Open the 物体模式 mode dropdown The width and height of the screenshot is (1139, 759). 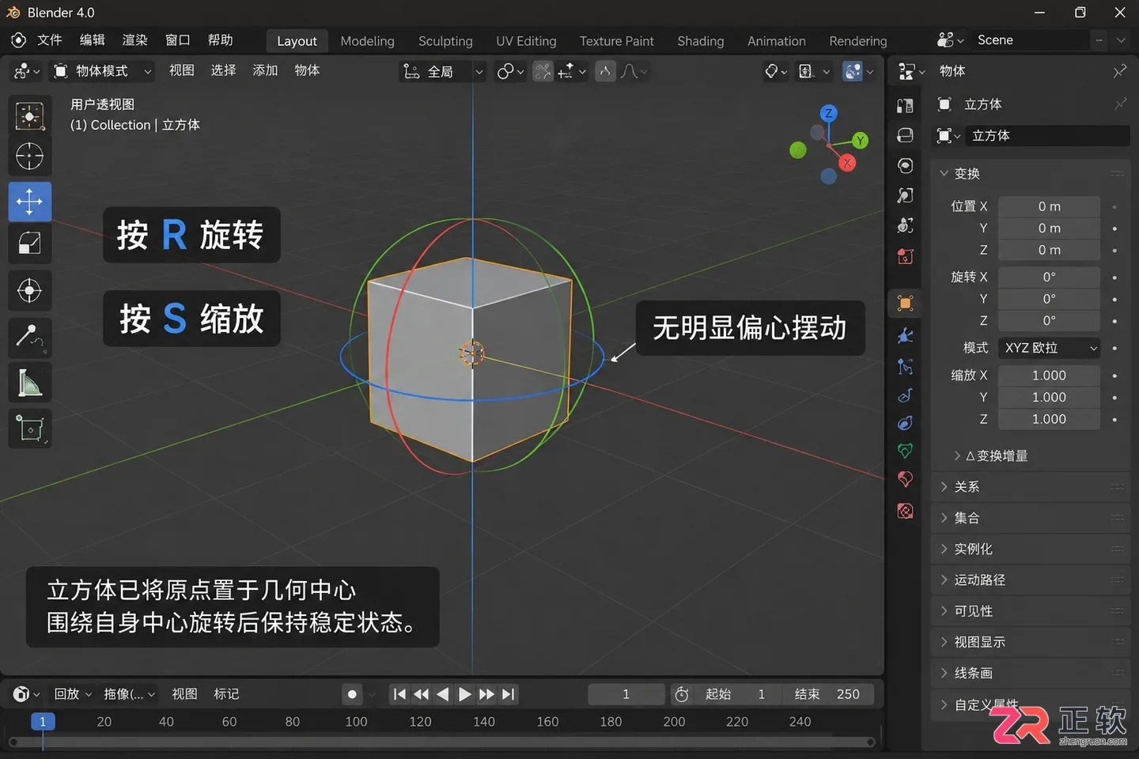[x=102, y=71]
